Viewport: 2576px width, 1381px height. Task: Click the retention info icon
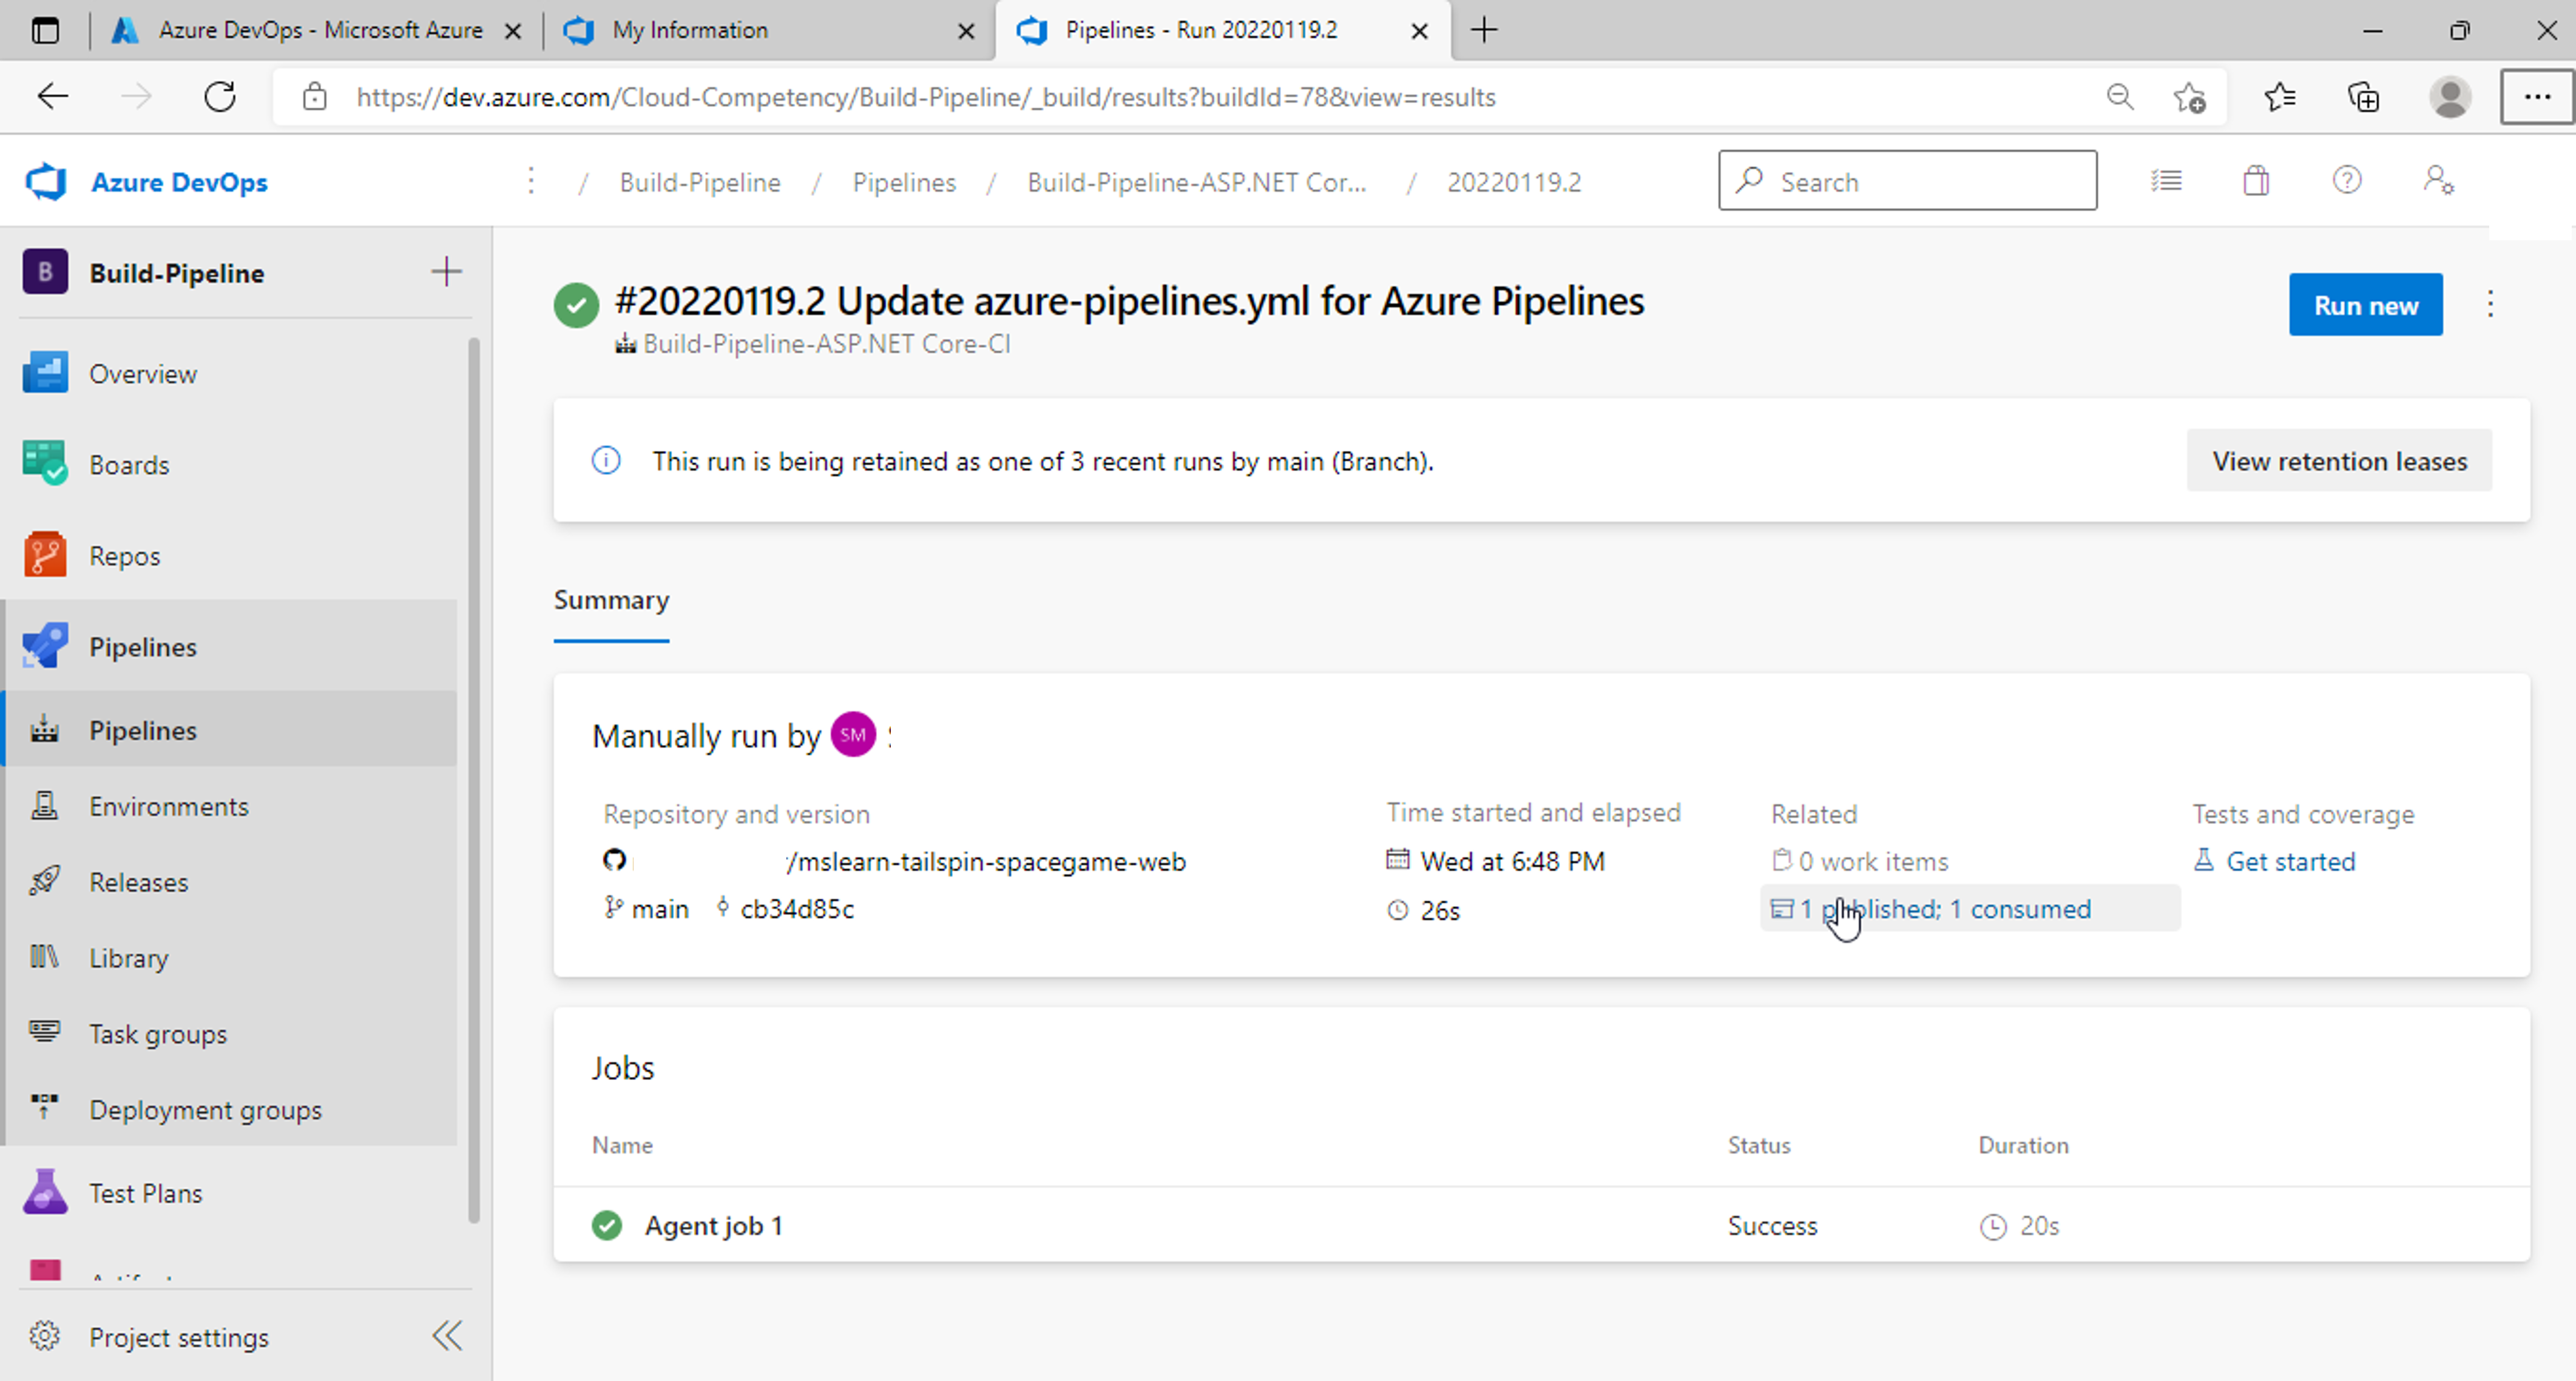tap(606, 461)
